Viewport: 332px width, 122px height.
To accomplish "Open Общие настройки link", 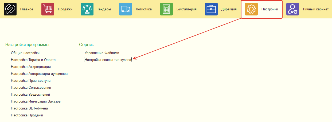I will tap(25, 53).
